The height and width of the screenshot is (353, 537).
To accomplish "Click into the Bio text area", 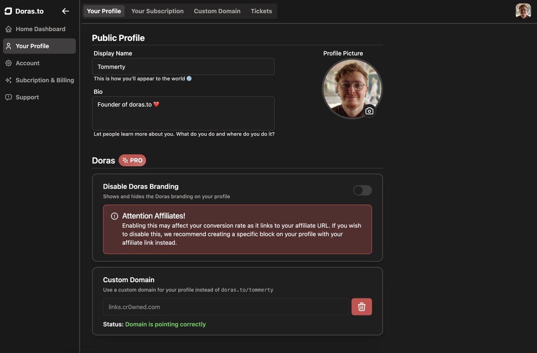I will (x=183, y=113).
